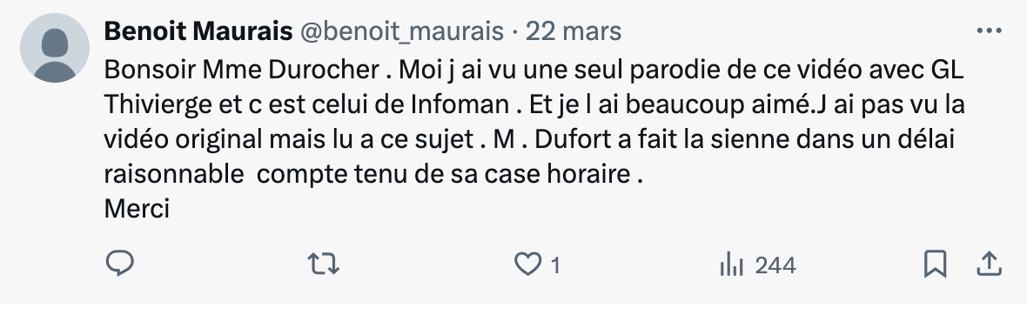Bookmark this tweet from Benoit Maurais
Image resolution: width=1027 pixels, height=322 pixels.
[x=936, y=265]
